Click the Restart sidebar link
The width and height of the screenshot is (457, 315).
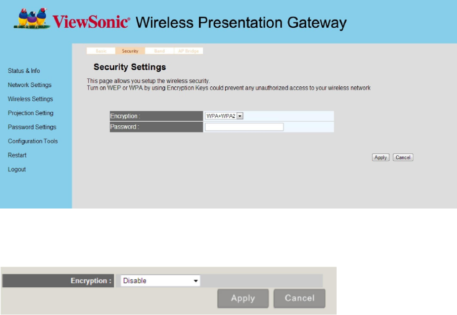click(17, 155)
